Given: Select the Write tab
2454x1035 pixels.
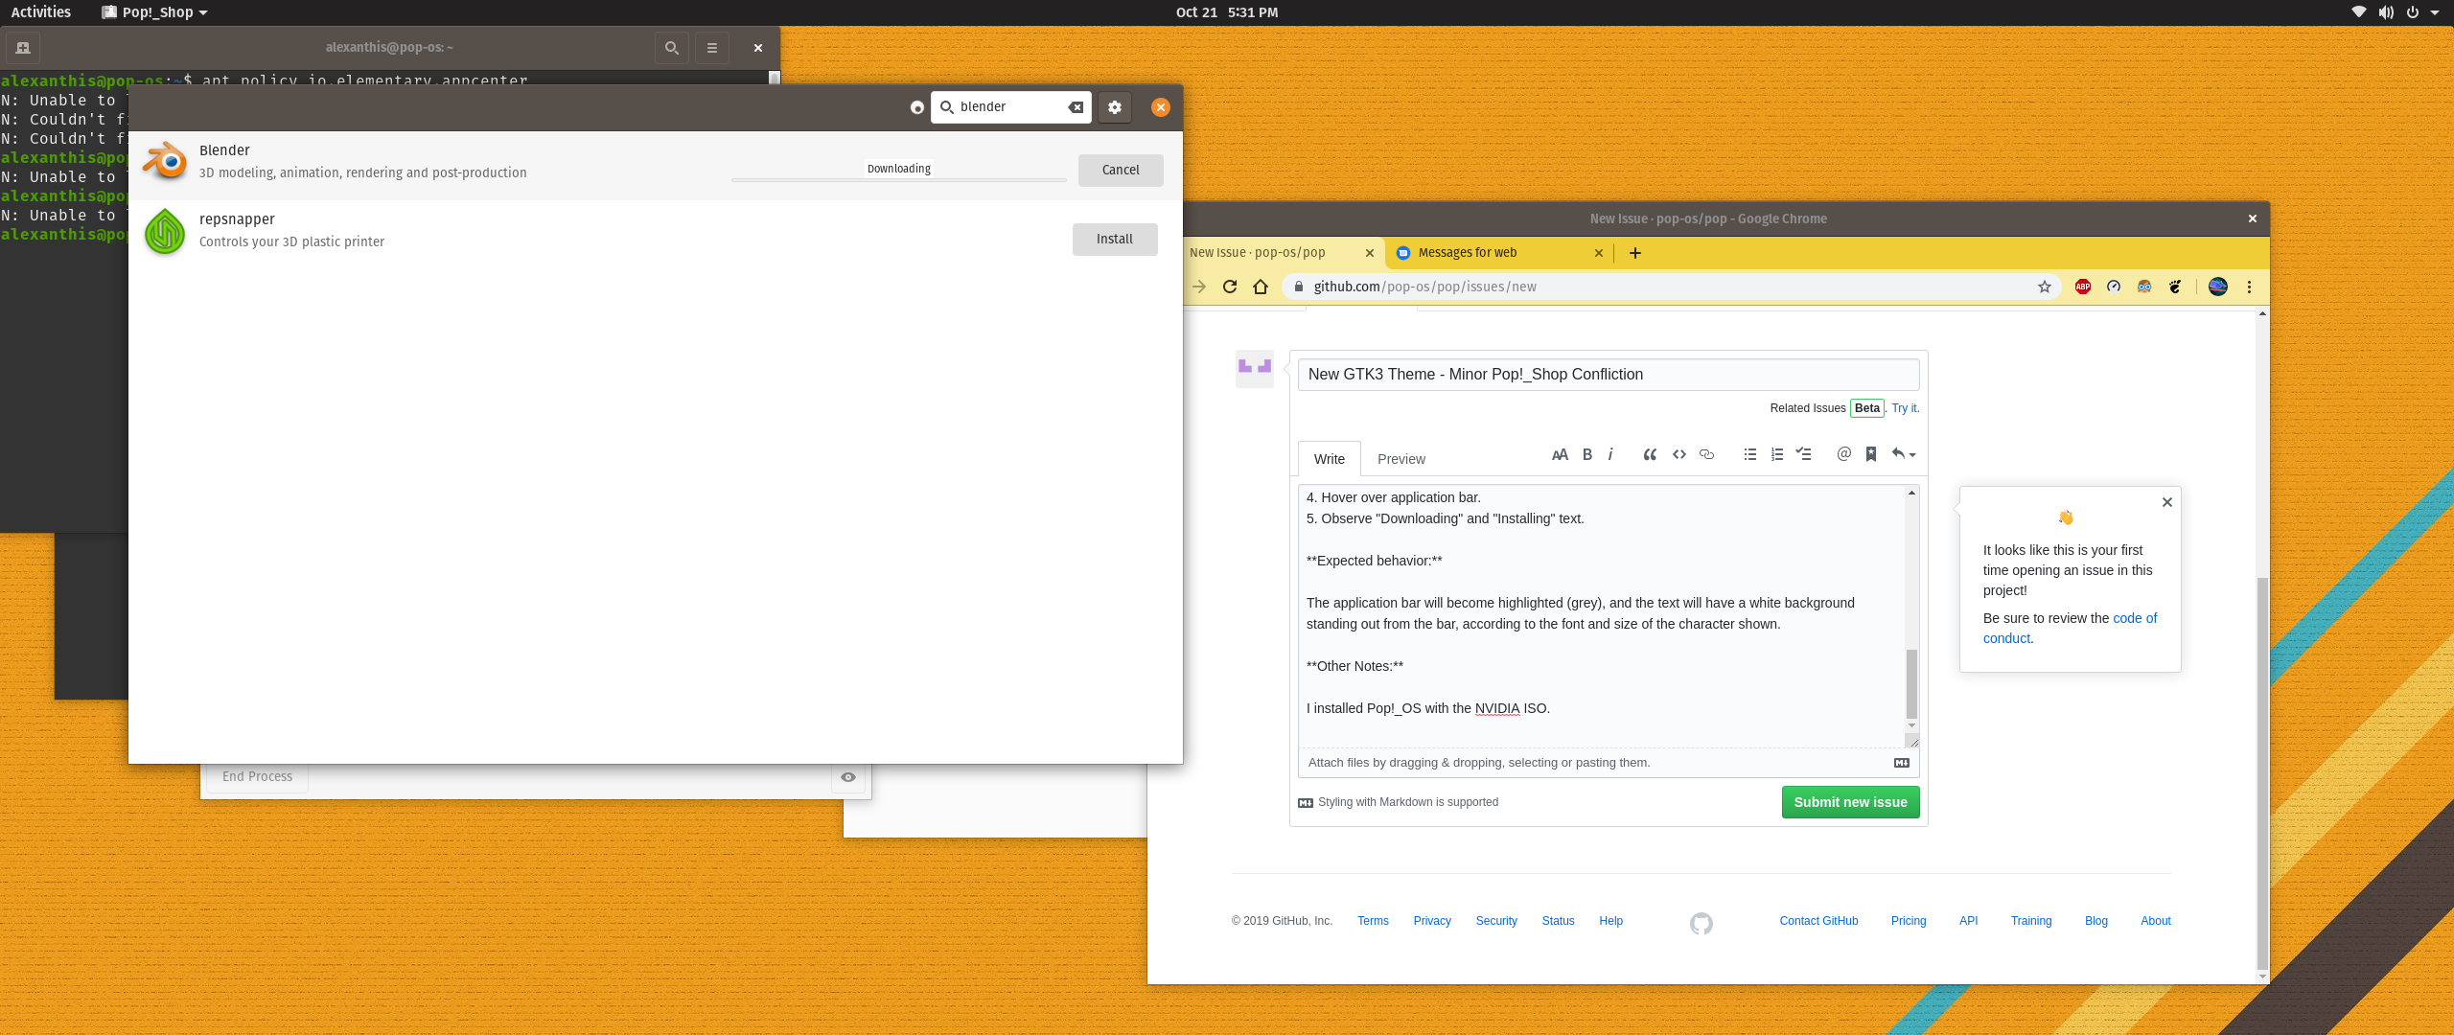Looking at the screenshot, I should 1329,459.
